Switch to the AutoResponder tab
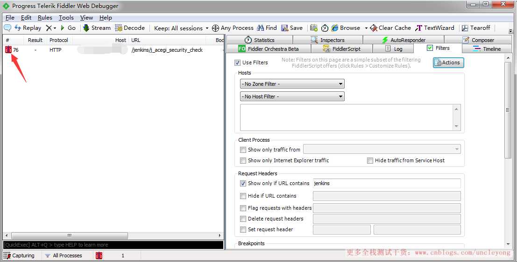This screenshot has height=262, width=517. pyautogui.click(x=404, y=40)
